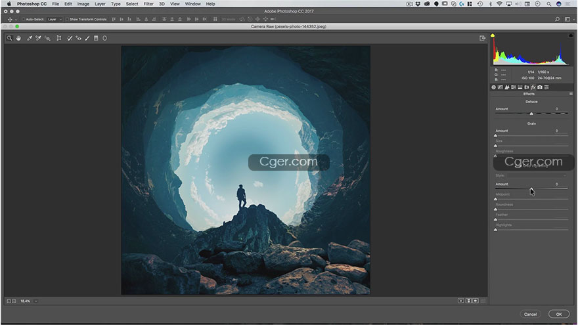Open the Bluetooth menu bar icon
Screen dimensions: 578x325
pos(490,4)
